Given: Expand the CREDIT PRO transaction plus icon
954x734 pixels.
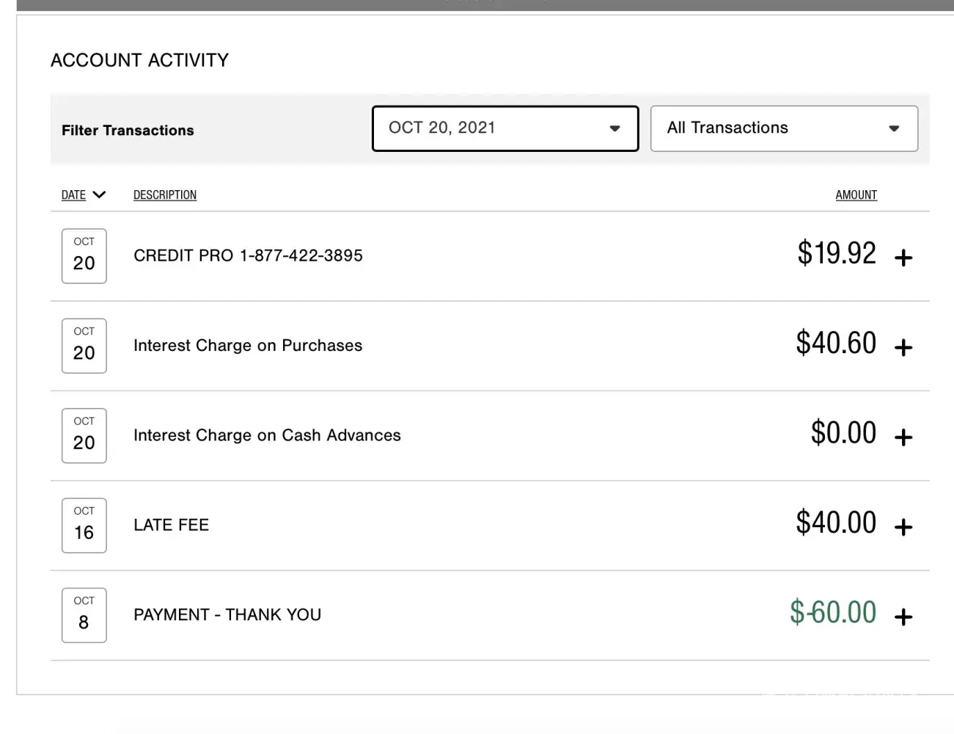Looking at the screenshot, I should click(903, 258).
